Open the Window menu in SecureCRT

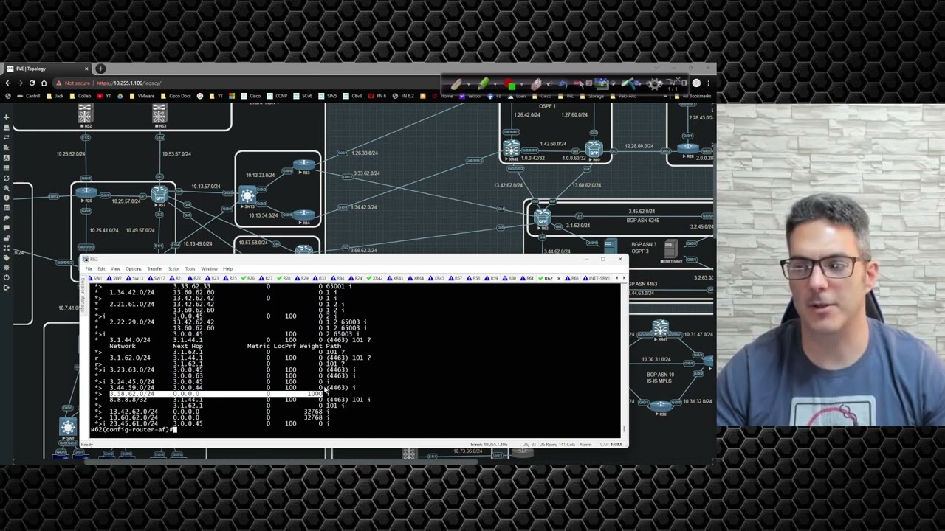[209, 269]
